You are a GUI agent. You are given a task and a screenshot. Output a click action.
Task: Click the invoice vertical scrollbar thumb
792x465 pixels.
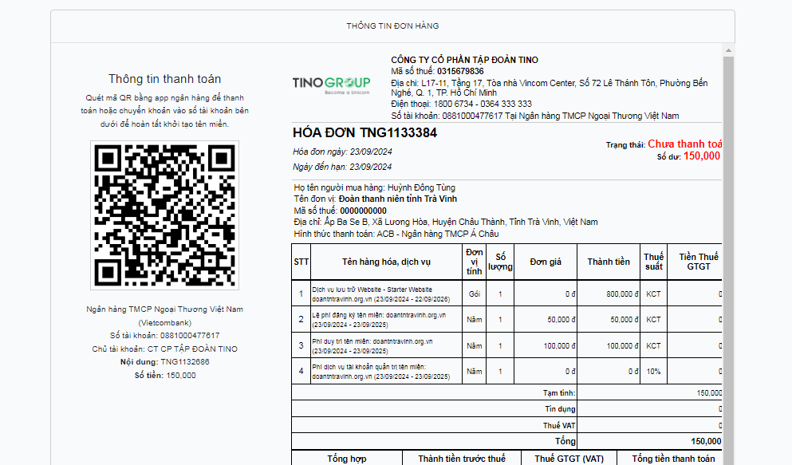pyautogui.click(x=728, y=260)
